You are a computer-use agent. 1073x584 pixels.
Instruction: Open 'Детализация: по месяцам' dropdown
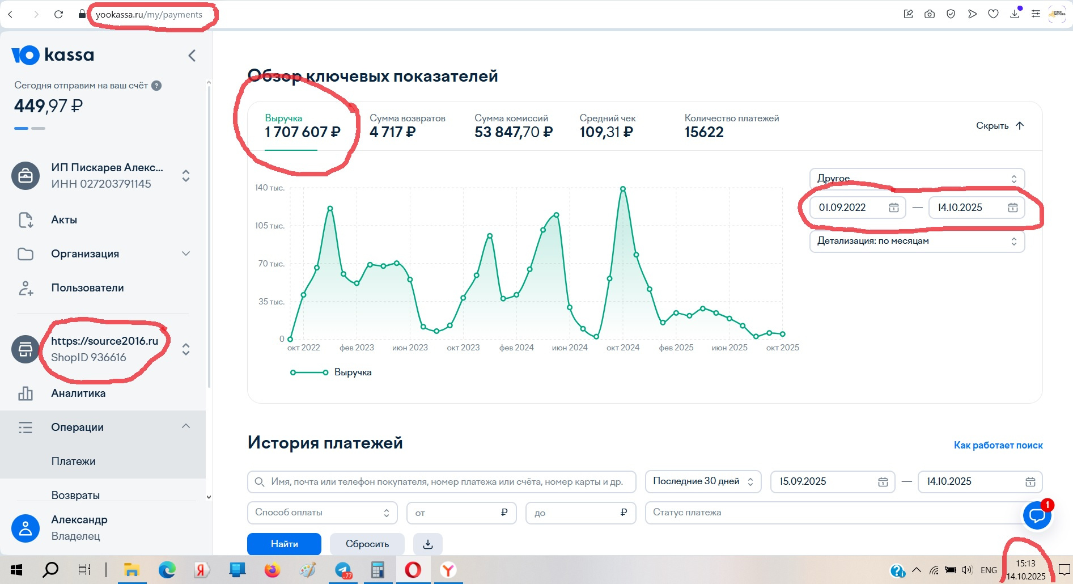coord(917,241)
